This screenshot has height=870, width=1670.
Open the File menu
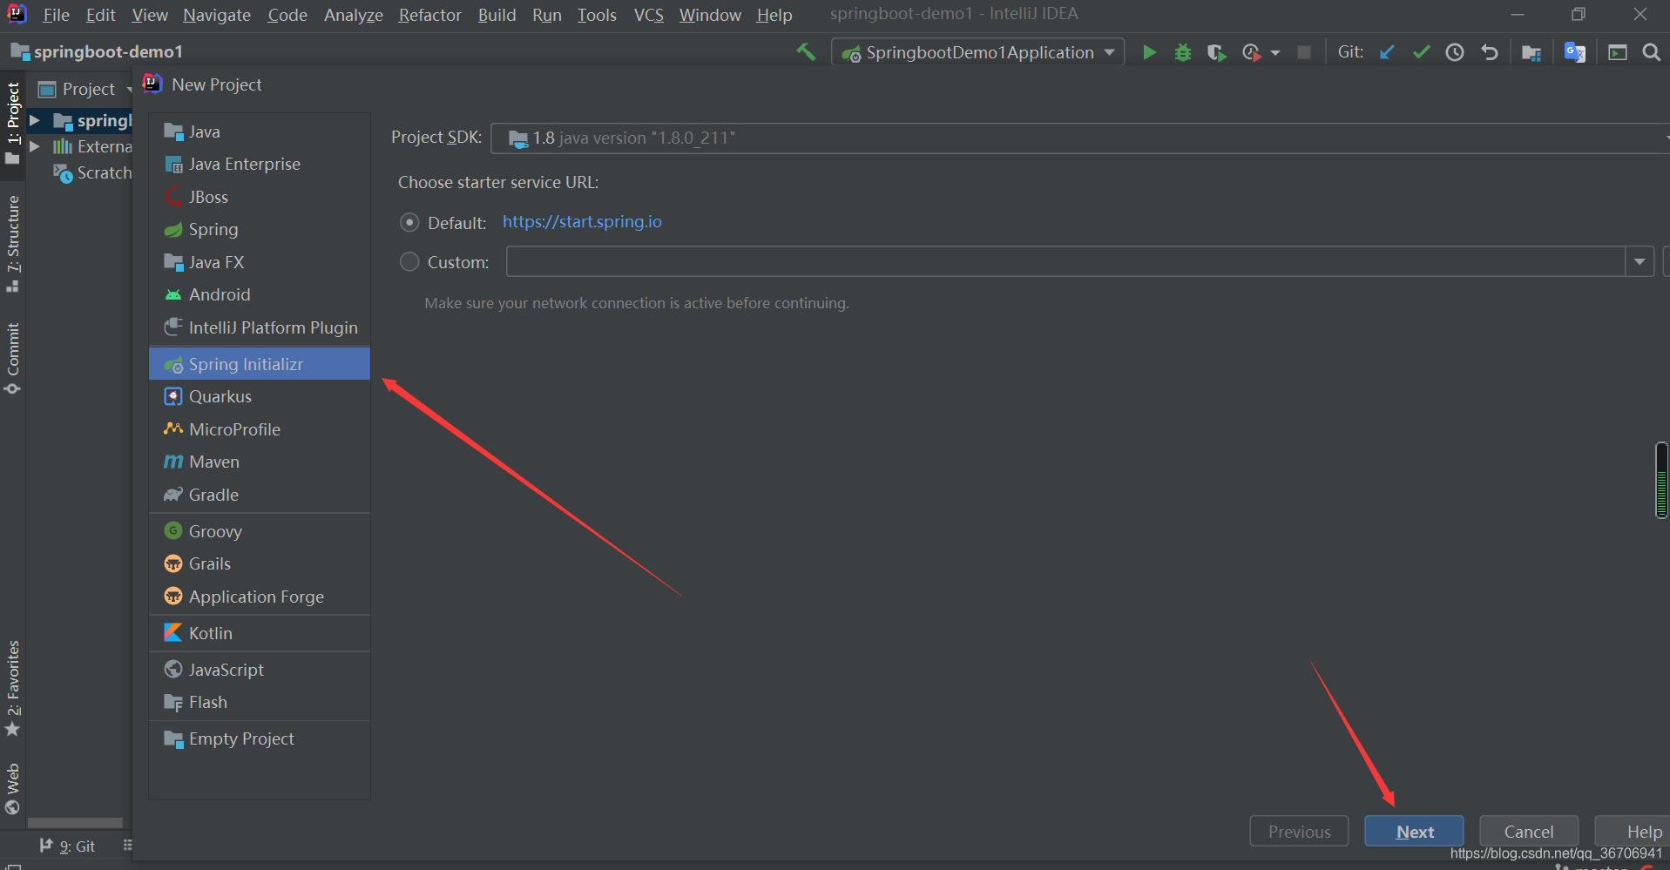click(x=56, y=15)
